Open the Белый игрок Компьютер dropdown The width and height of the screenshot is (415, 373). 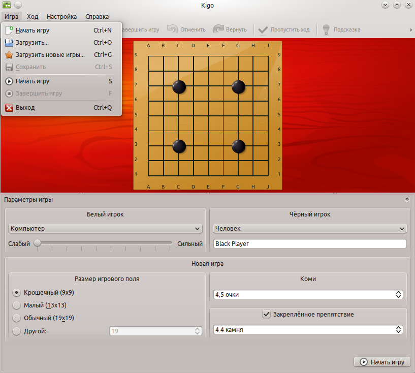click(105, 229)
